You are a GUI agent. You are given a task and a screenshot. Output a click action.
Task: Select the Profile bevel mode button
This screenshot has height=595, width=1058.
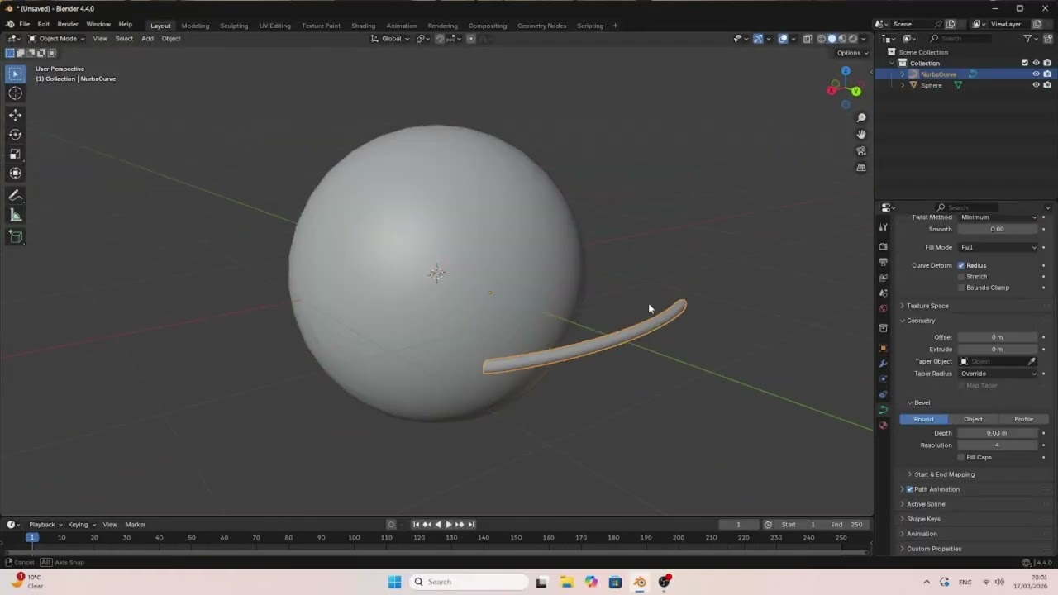click(x=1023, y=419)
